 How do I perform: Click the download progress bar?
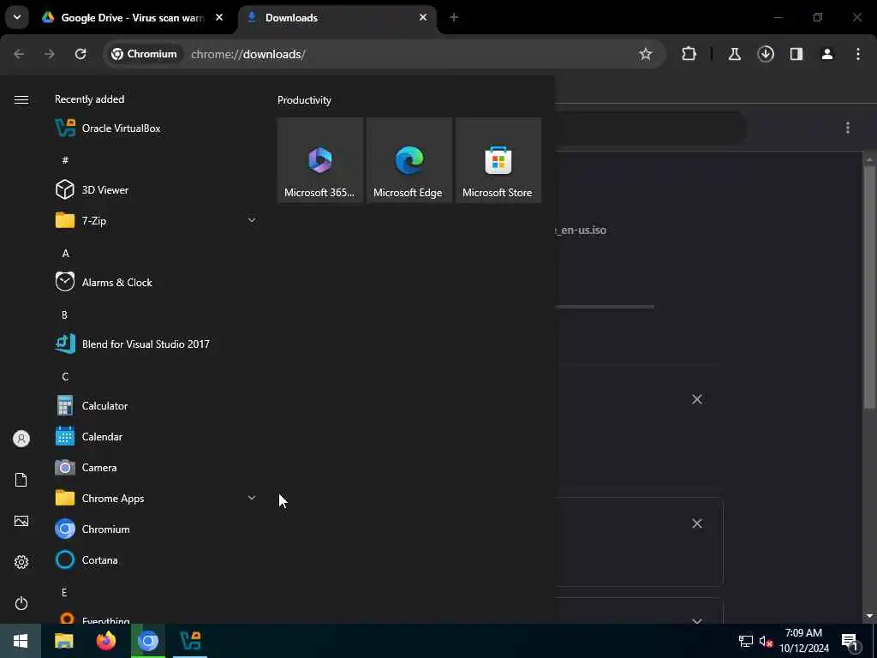605,307
